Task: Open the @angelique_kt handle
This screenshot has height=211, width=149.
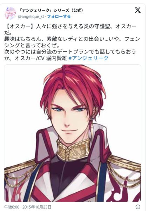Action: coord(31,17)
